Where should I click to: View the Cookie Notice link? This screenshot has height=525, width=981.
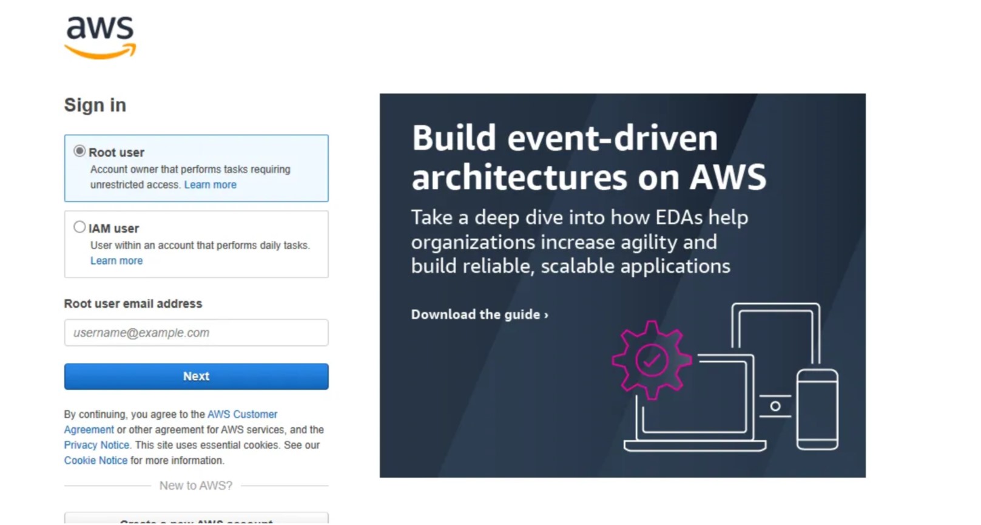coord(96,460)
